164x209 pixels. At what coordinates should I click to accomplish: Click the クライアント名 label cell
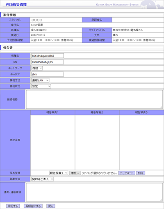pyautogui.click(x=97, y=30)
